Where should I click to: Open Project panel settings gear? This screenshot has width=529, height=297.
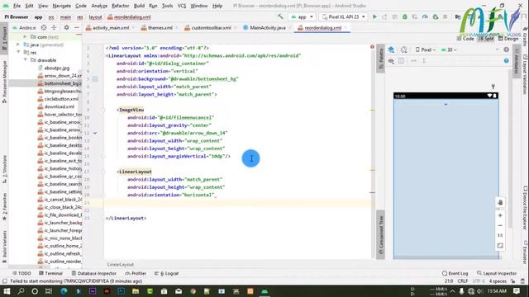pyautogui.click(x=66, y=27)
